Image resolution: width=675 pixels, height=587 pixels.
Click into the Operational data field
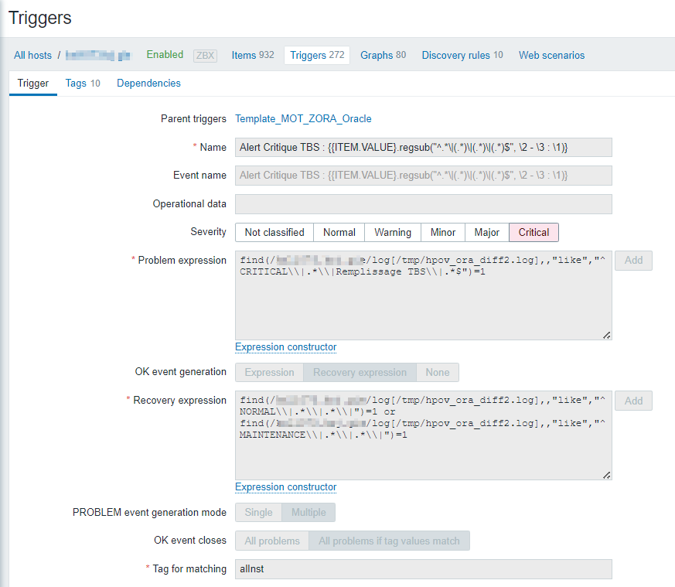point(423,204)
